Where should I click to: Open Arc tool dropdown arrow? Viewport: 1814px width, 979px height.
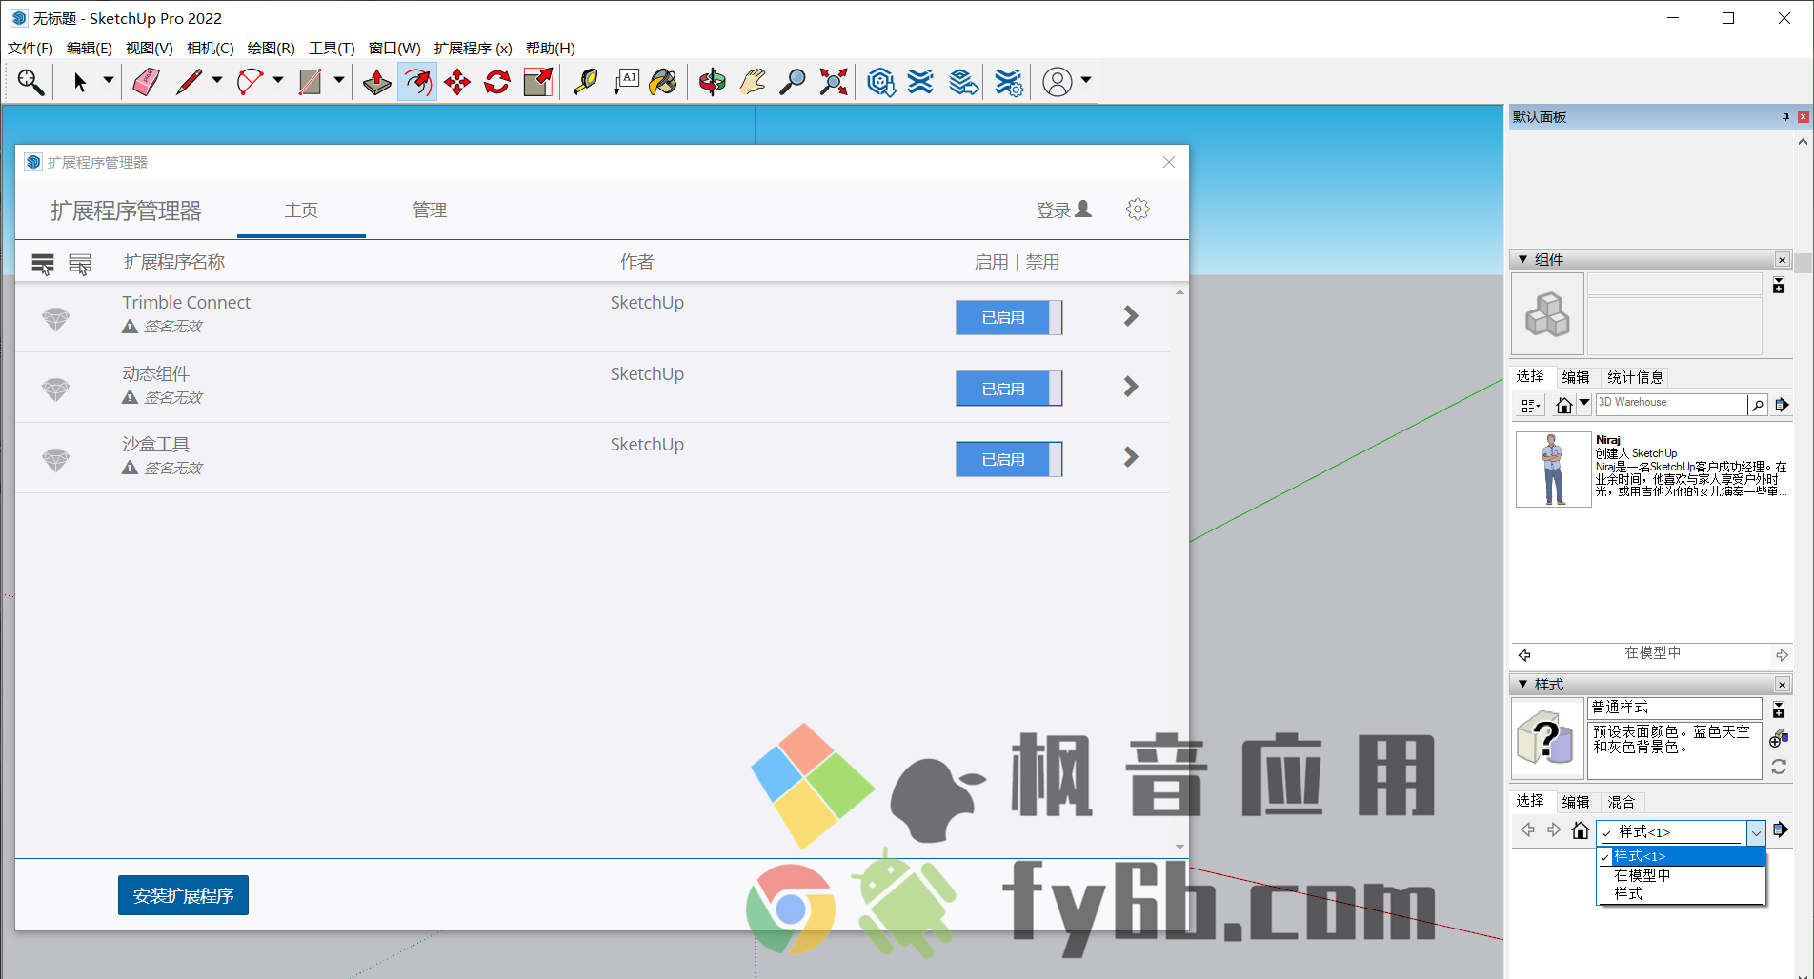(x=278, y=81)
